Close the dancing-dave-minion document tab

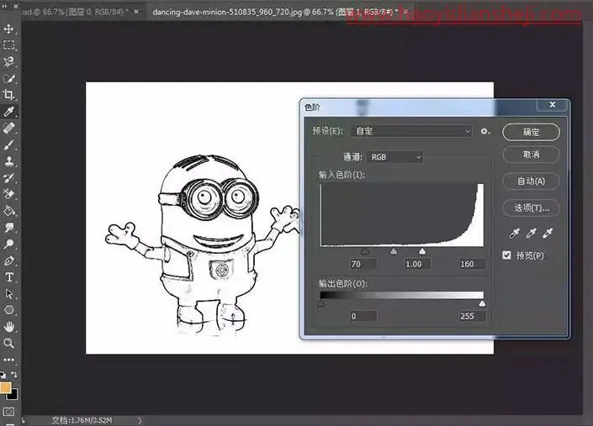pos(405,12)
